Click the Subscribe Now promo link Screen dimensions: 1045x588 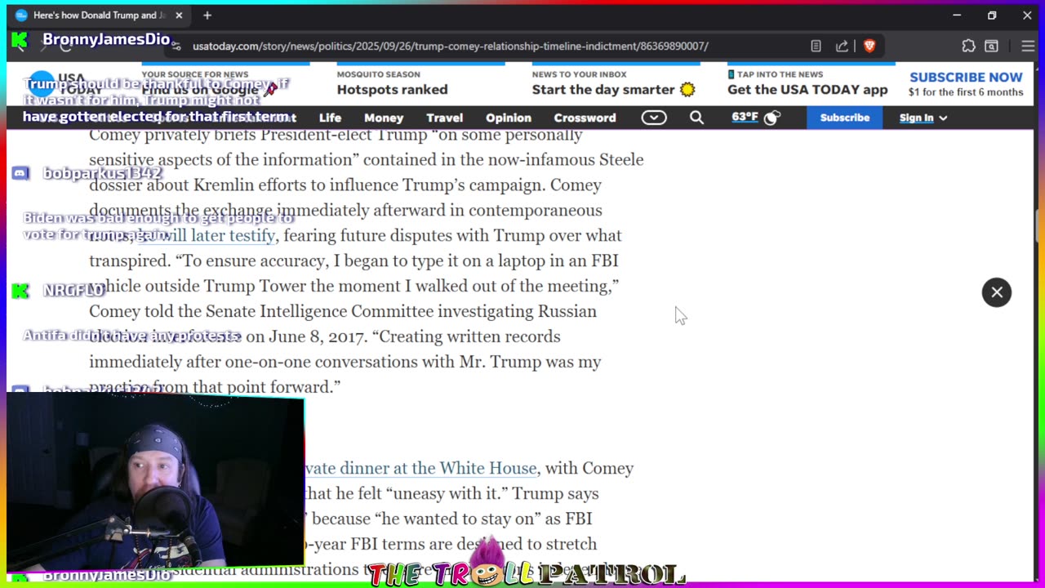pos(966,83)
